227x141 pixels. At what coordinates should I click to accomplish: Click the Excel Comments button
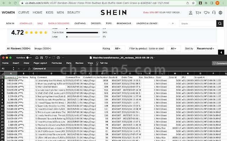pos(220,63)
